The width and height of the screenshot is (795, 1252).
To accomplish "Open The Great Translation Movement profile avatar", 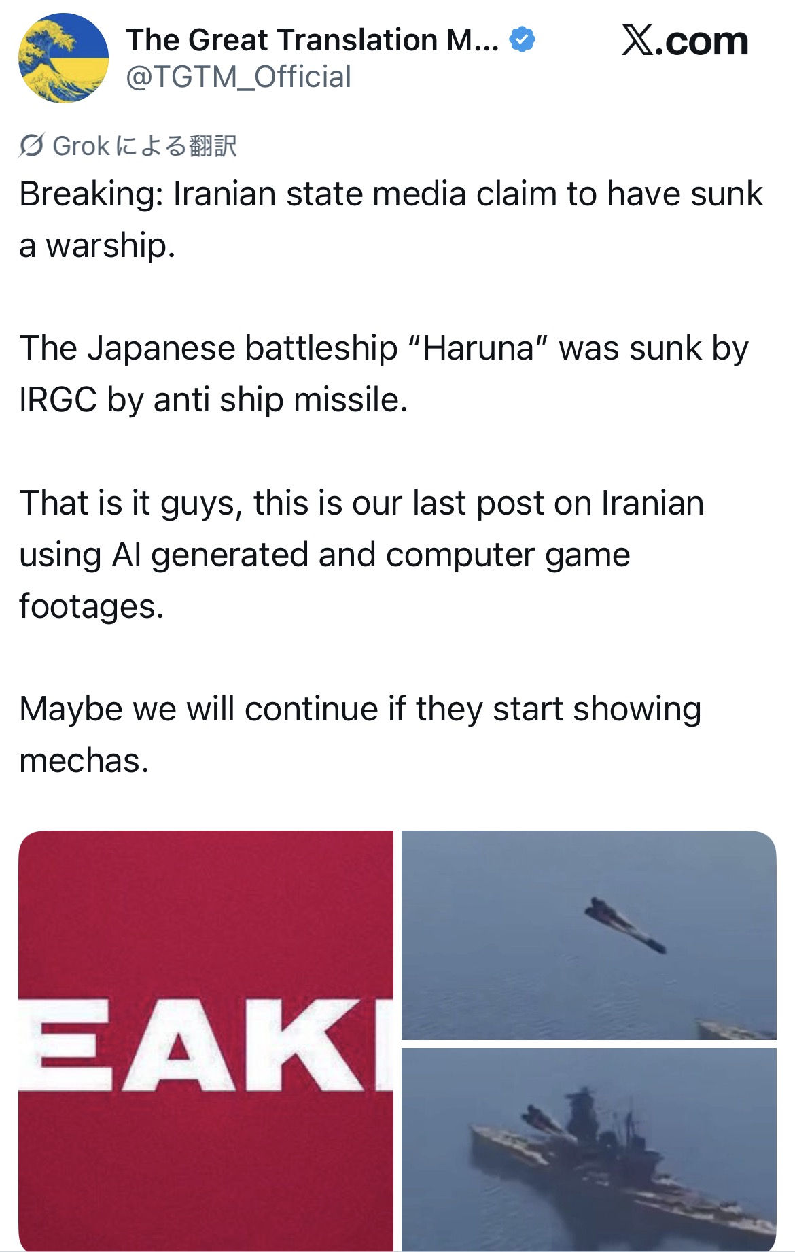I will pos(63,58).
